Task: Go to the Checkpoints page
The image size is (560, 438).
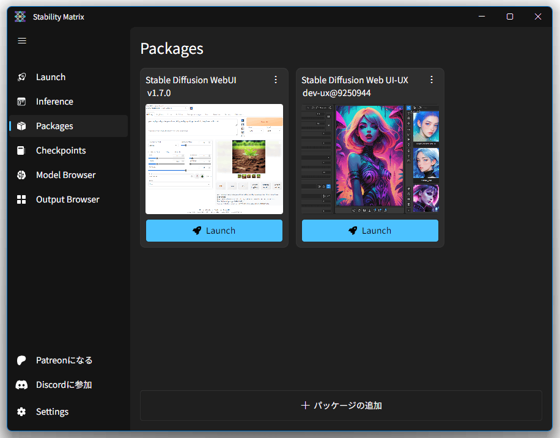Action: pyautogui.click(x=68, y=150)
